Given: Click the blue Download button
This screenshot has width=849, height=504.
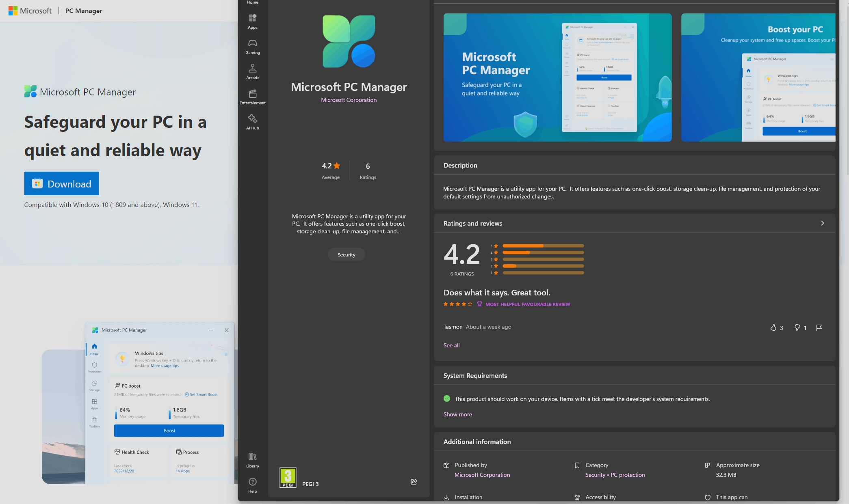Looking at the screenshot, I should (x=62, y=184).
